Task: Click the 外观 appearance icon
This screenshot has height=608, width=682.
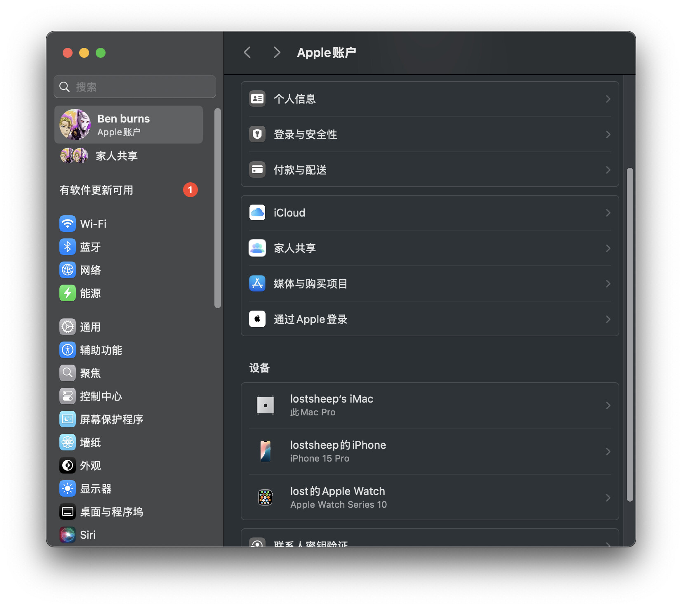Action: [68, 466]
